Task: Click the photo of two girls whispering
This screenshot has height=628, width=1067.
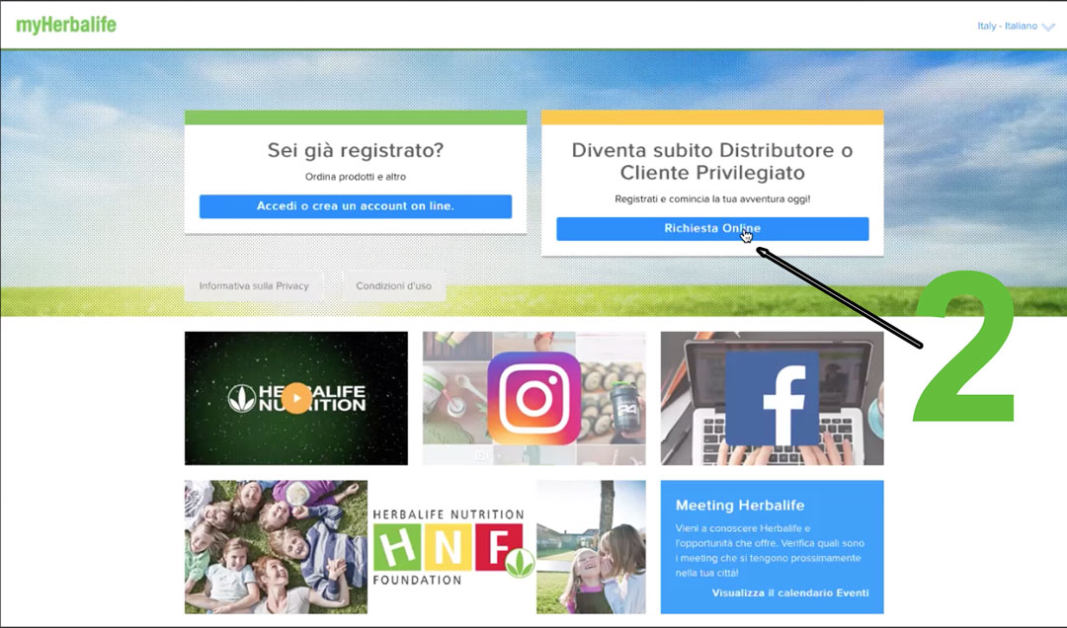Action: pyautogui.click(x=591, y=547)
